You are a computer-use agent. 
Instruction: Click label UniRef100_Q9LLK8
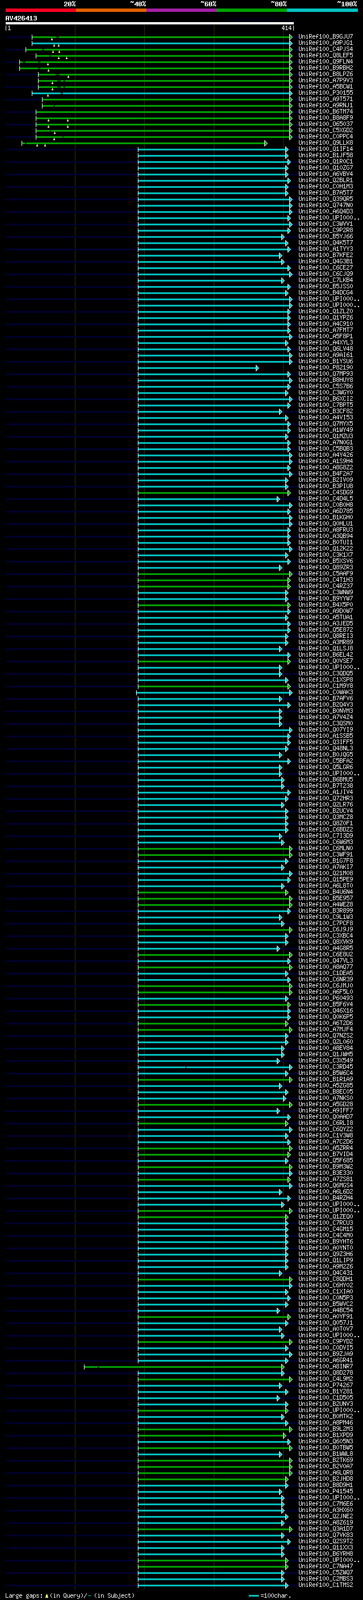point(326,143)
